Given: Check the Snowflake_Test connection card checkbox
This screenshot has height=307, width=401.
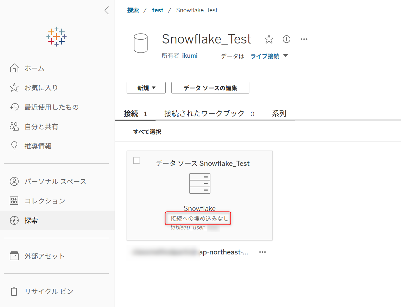Looking at the screenshot, I should [137, 160].
